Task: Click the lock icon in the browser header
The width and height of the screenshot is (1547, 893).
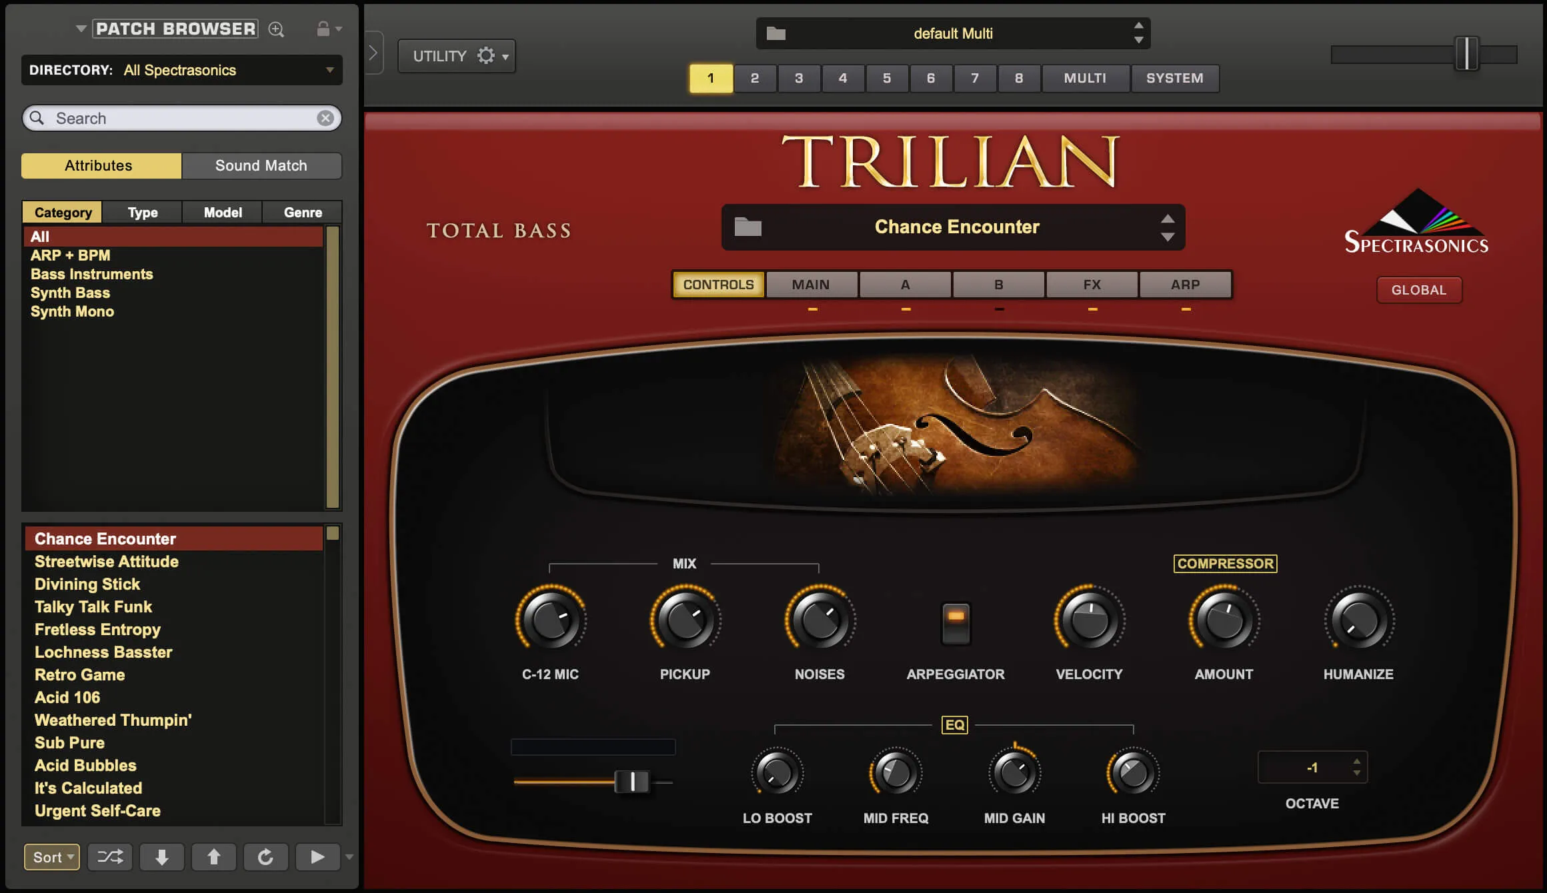Action: pos(323,29)
